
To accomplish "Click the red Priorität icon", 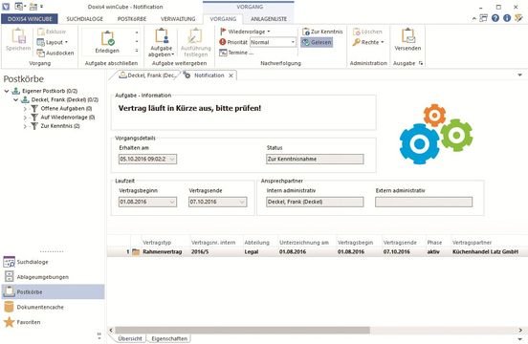I will coord(222,42).
